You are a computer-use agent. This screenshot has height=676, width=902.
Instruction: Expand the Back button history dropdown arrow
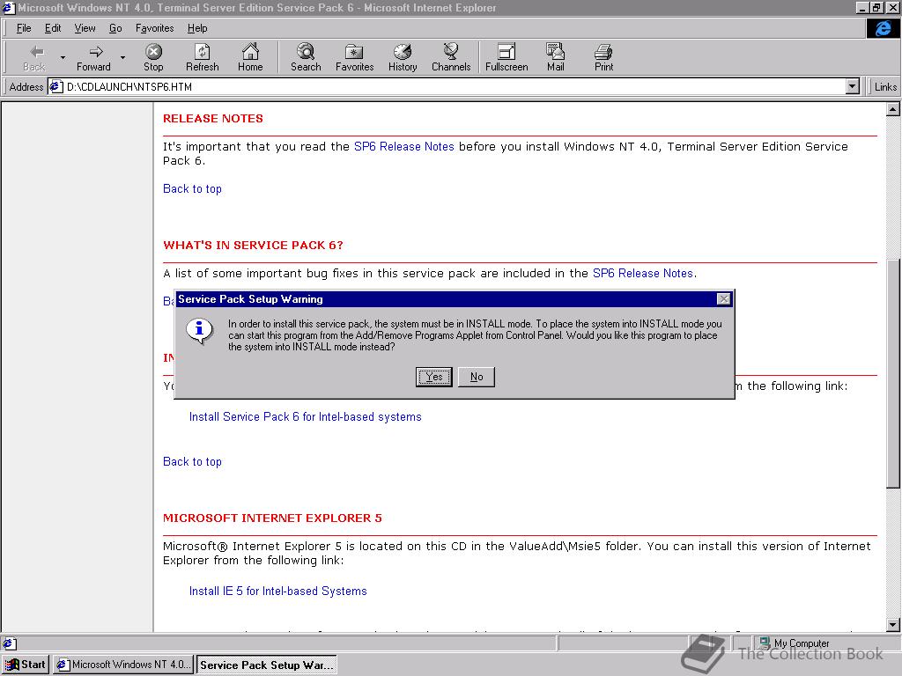pyautogui.click(x=63, y=57)
